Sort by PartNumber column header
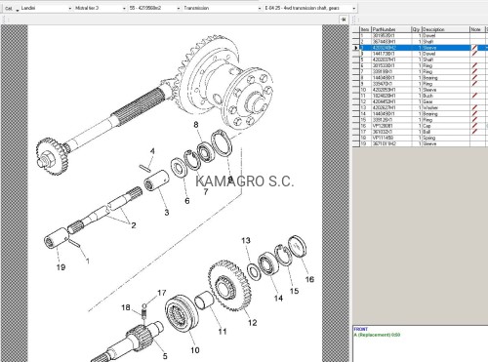Viewport: 488px width, 362px height. point(391,29)
